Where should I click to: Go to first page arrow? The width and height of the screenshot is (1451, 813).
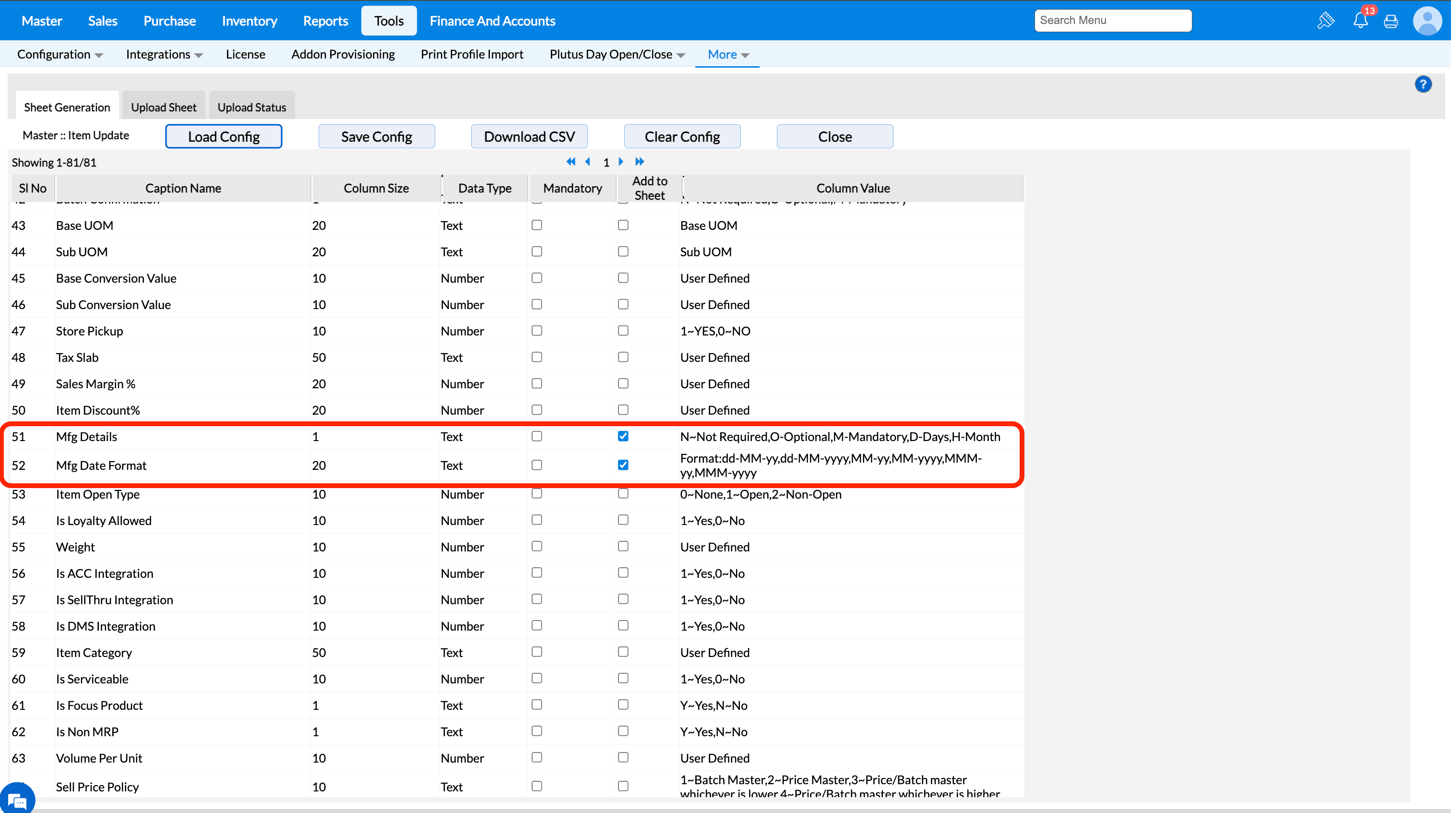click(571, 162)
